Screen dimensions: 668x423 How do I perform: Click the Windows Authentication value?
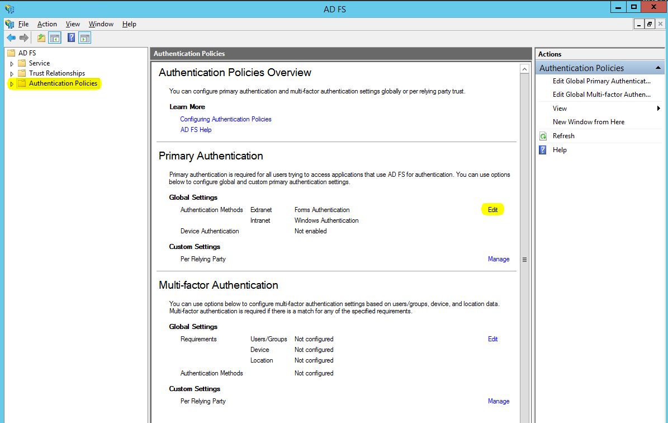pyautogui.click(x=326, y=220)
